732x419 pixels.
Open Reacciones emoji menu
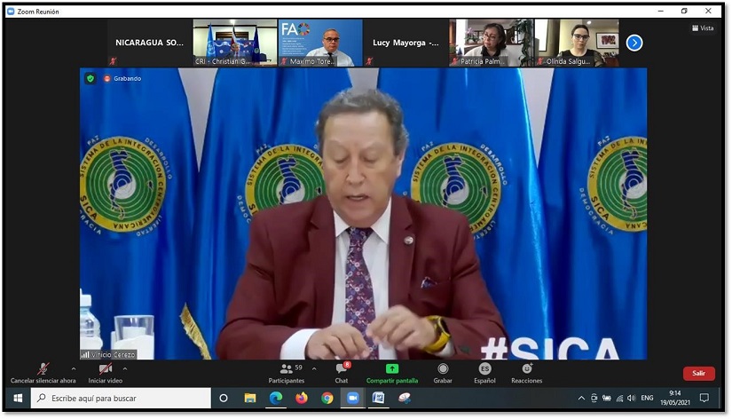pos(526,373)
